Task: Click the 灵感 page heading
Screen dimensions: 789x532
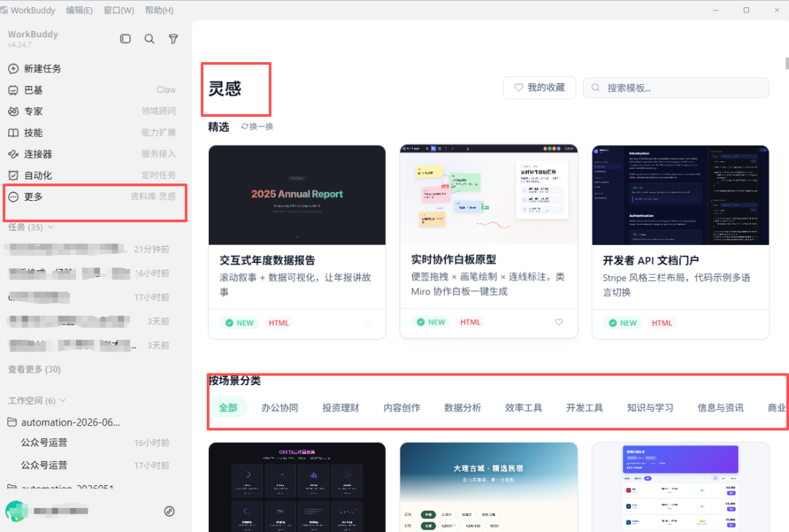Action: click(225, 88)
